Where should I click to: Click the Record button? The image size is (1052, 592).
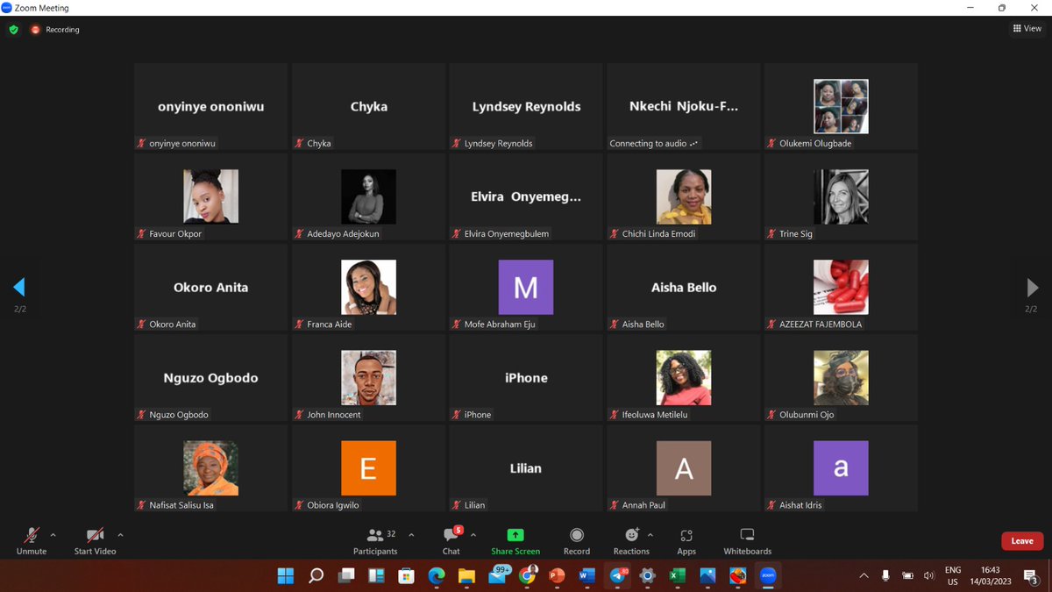point(577,540)
